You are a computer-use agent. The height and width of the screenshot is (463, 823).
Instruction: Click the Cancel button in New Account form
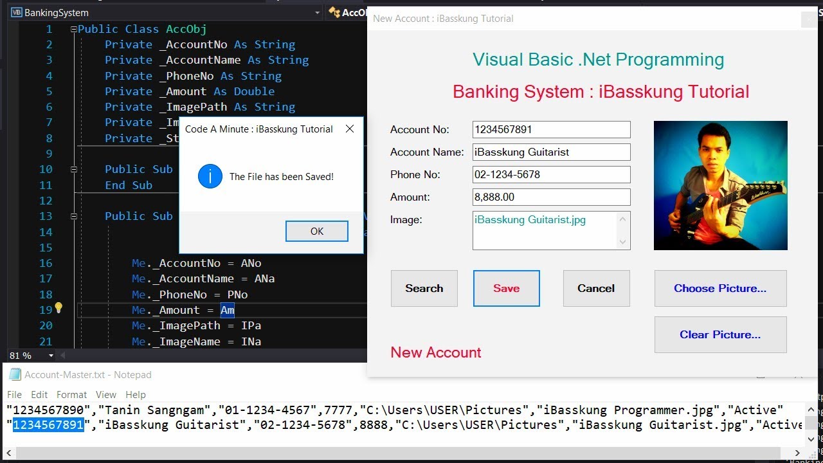596,288
